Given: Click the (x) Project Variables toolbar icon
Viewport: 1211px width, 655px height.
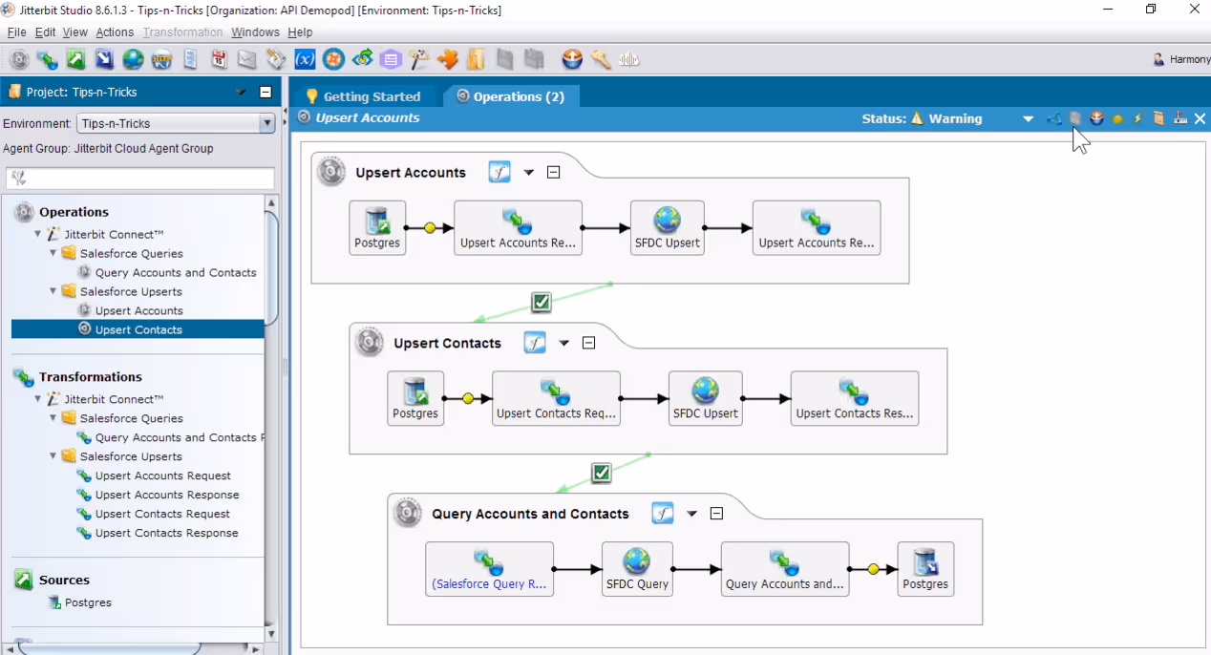Looking at the screenshot, I should tap(305, 59).
